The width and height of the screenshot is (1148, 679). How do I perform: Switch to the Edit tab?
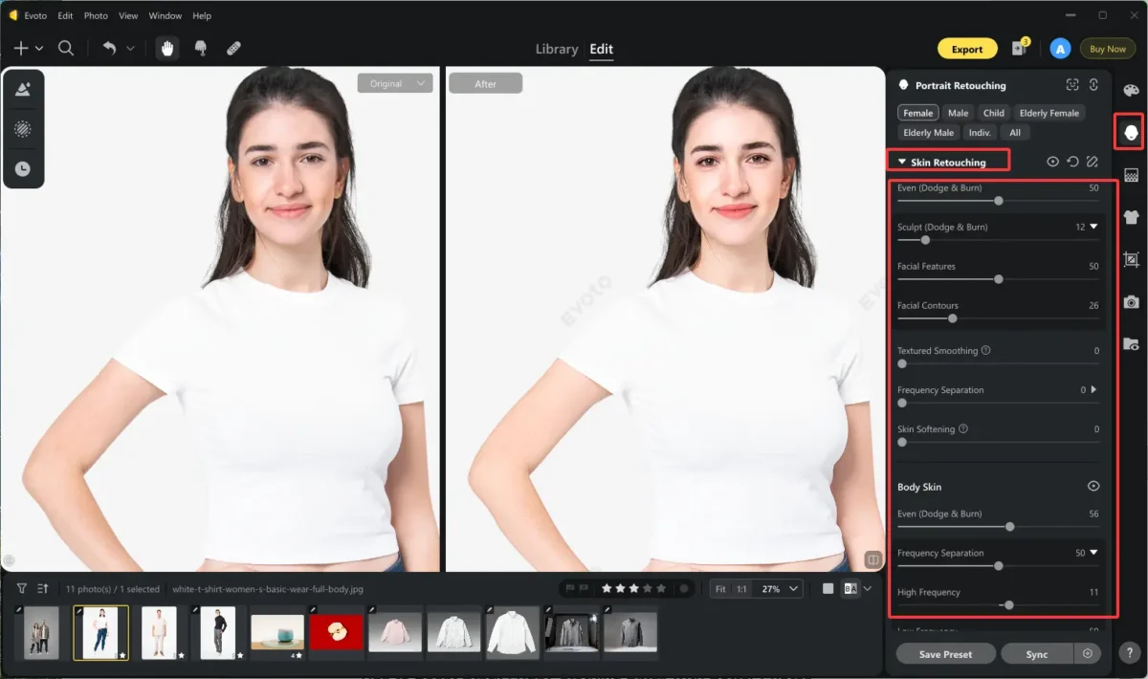click(602, 49)
